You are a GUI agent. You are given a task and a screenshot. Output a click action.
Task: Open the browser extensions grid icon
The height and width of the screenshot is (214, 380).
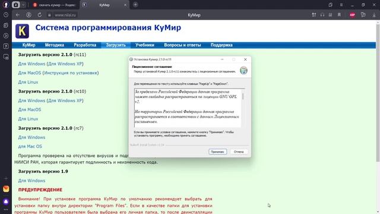pyautogui.click(x=314, y=15)
